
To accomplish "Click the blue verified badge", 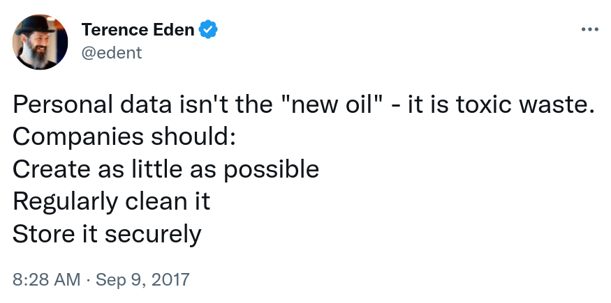I will click(x=209, y=30).
